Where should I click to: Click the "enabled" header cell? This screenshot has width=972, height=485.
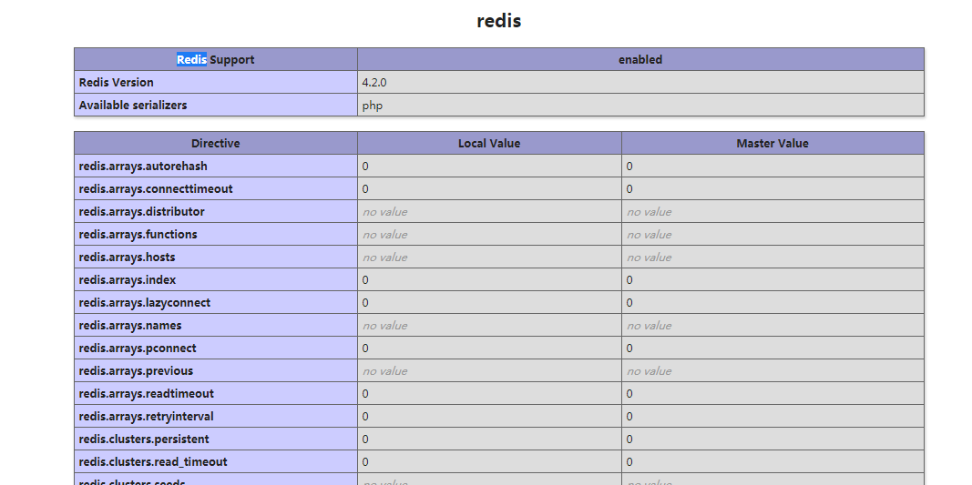point(640,59)
